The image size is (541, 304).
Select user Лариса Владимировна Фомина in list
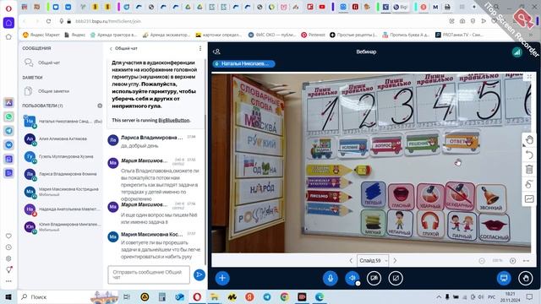tap(62, 174)
